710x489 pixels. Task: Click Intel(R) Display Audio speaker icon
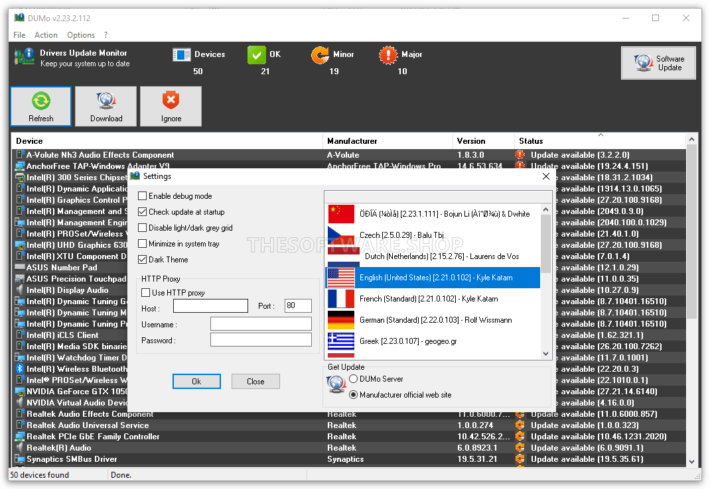[20, 290]
